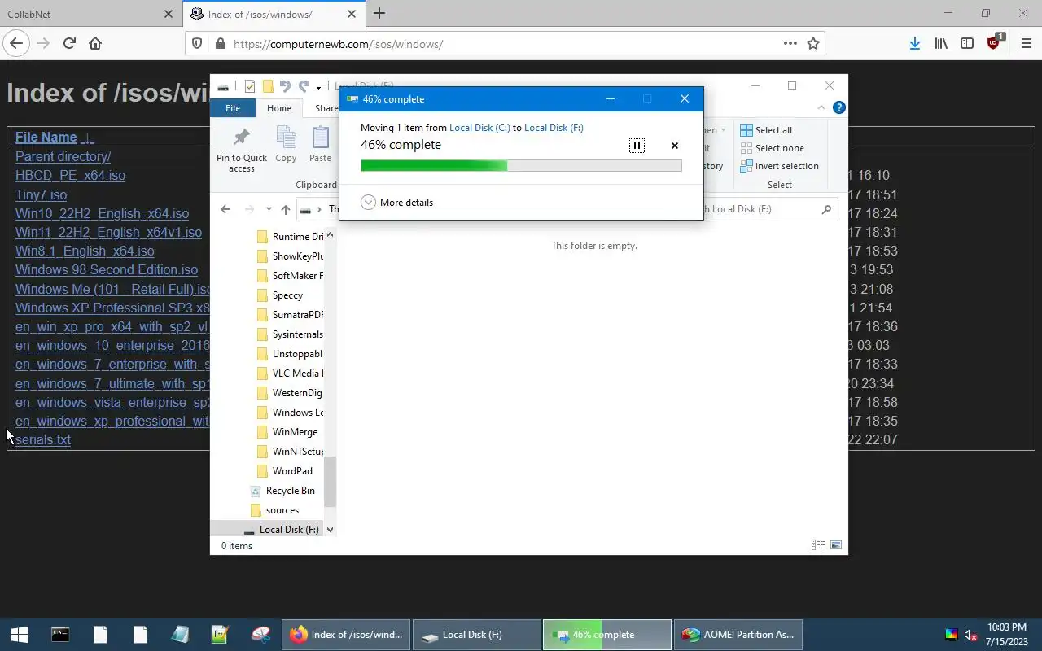The height and width of the screenshot is (651, 1042).
Task: Open browser downloads panel
Action: tap(915, 44)
